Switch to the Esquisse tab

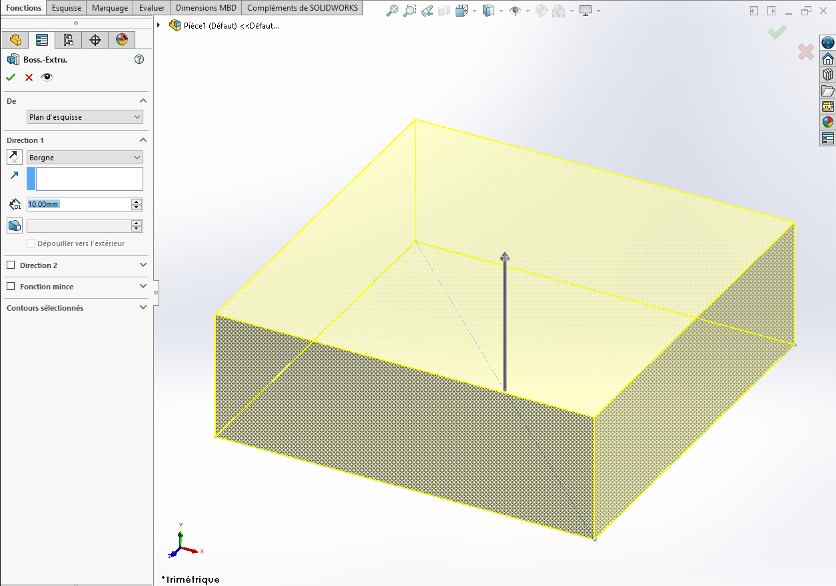[x=67, y=8]
